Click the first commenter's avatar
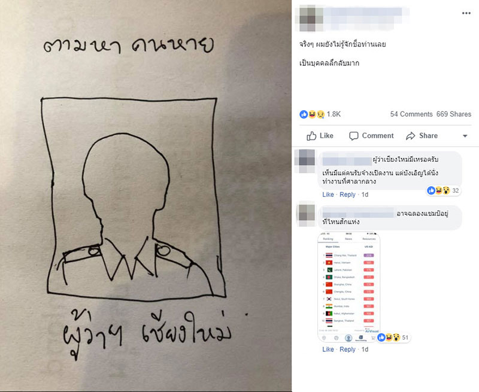 (x=307, y=161)
